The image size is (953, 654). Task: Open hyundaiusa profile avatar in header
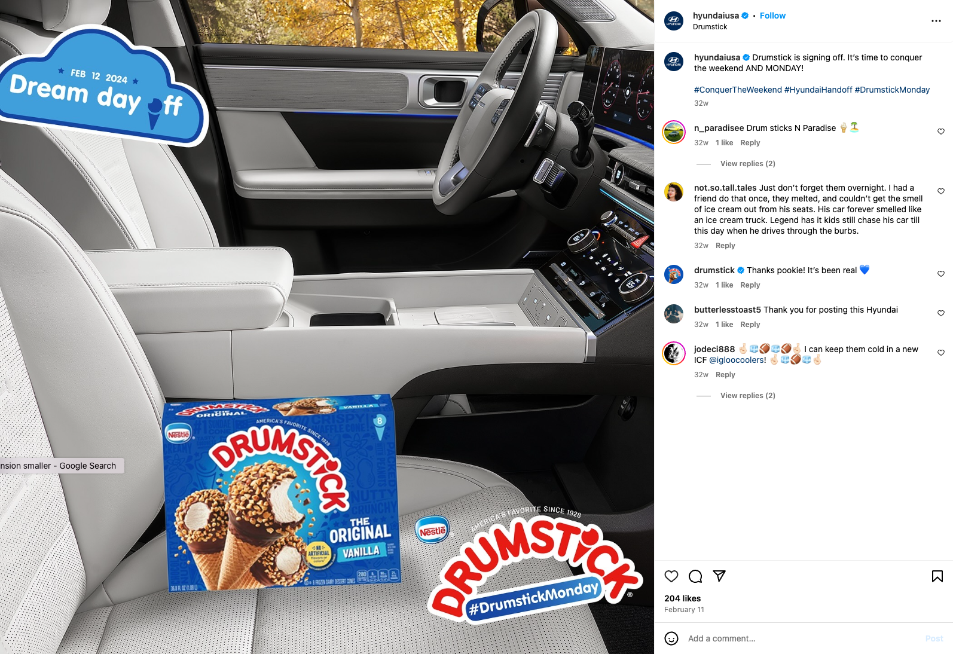click(x=674, y=21)
